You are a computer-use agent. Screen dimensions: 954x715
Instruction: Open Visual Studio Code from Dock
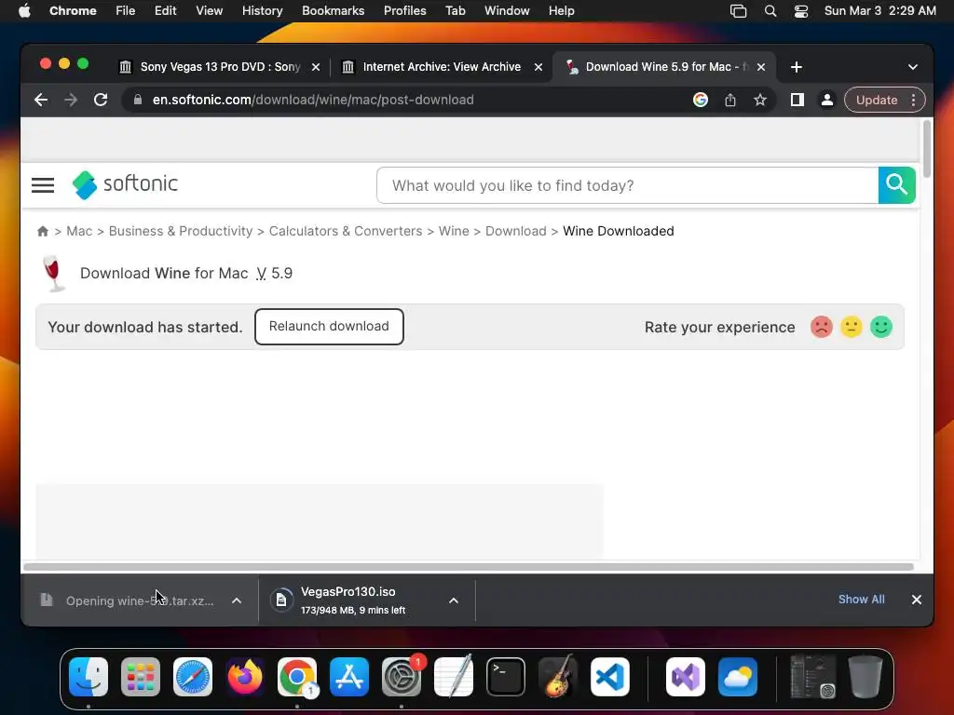[609, 677]
